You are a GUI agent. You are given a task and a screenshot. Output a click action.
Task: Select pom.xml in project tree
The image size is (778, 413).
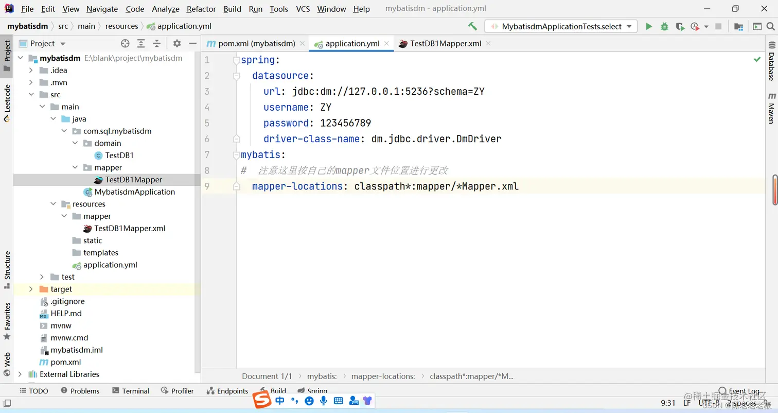[60, 362]
